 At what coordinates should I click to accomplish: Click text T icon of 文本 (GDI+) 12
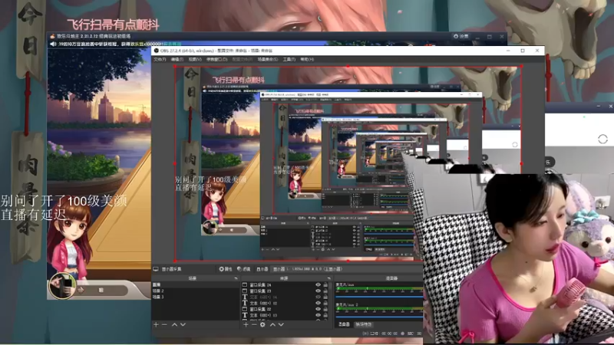(245, 303)
